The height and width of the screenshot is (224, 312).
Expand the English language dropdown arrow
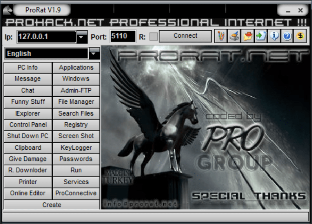click(x=94, y=53)
